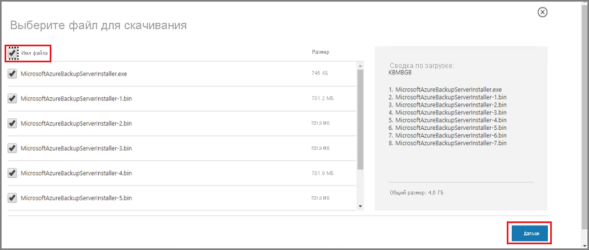Click the Общий размер: 4,6 ГБ text
589x250 pixels.
pos(417,193)
